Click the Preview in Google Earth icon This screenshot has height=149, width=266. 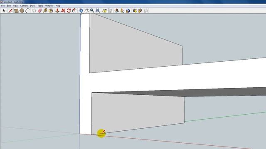(x=128, y=11)
